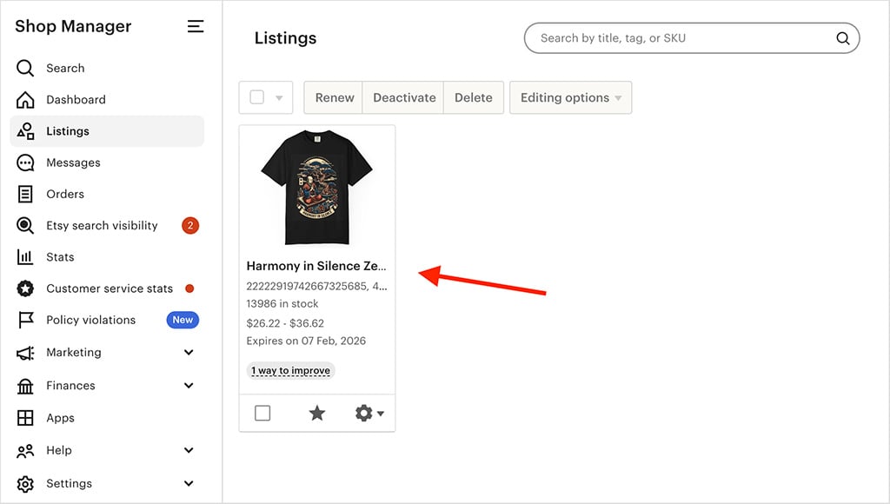Image resolution: width=890 pixels, height=504 pixels.
Task: Open the Apps grid icon
Action: (26, 418)
